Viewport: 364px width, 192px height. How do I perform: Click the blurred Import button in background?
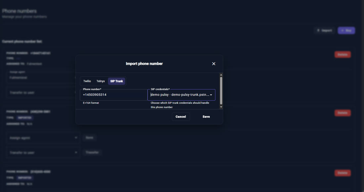tap(325, 30)
